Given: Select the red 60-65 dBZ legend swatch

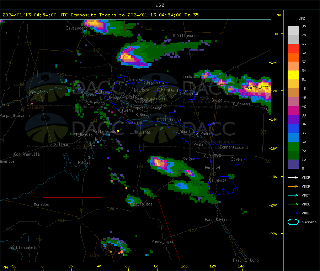Looking at the screenshot, I should (293, 48).
